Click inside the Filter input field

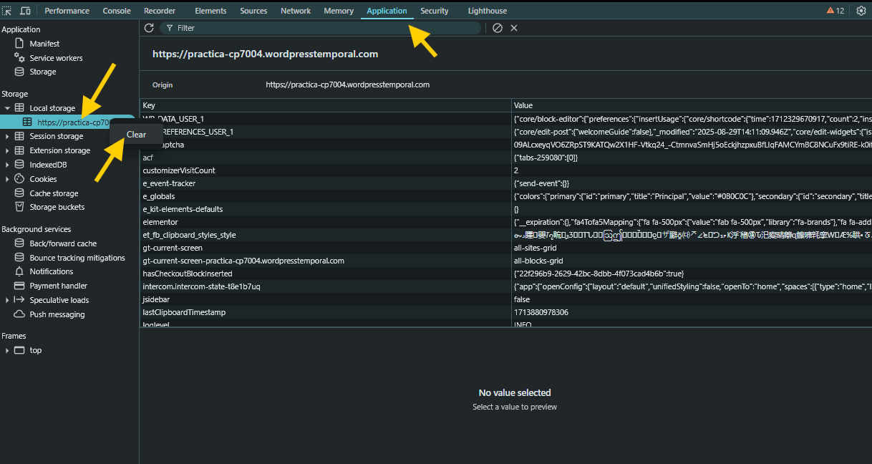[322, 28]
